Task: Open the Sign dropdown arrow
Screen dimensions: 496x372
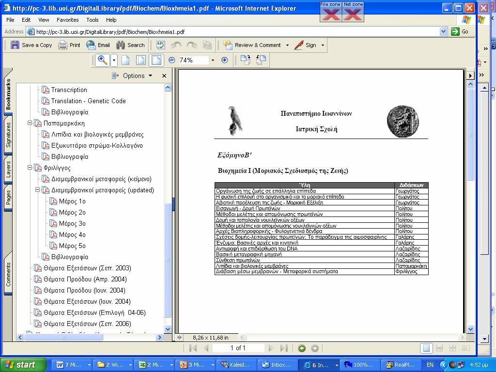Action: 323,45
